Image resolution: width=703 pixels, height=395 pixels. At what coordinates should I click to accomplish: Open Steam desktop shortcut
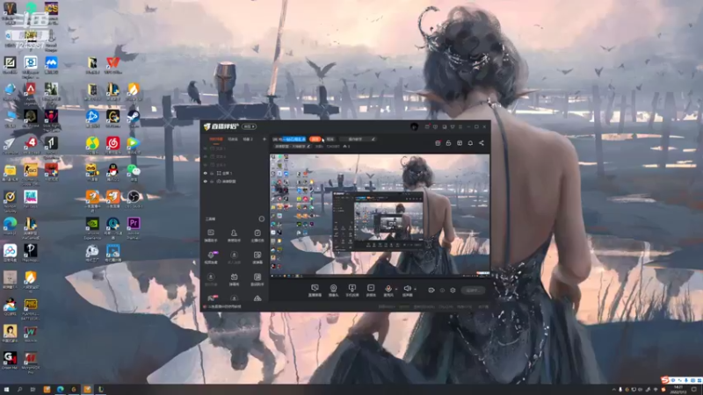134,118
